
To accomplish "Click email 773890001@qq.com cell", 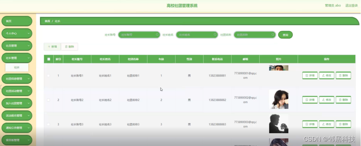I will point(245,76).
